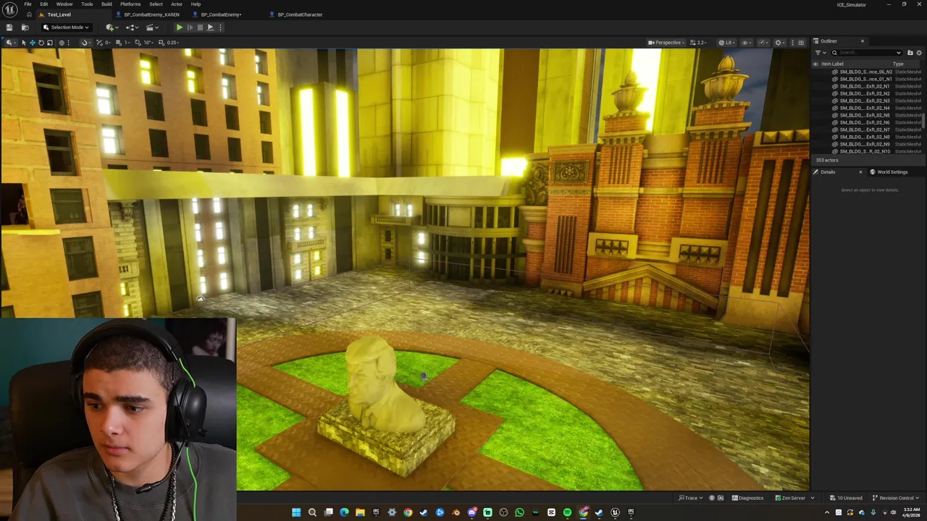Click the Outliner search field
The width and height of the screenshot is (927, 521).
(x=866, y=53)
